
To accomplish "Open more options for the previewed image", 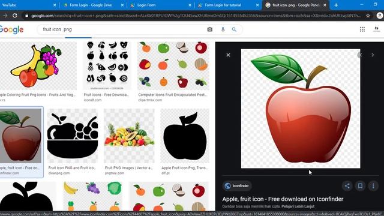I will (x=373, y=186).
